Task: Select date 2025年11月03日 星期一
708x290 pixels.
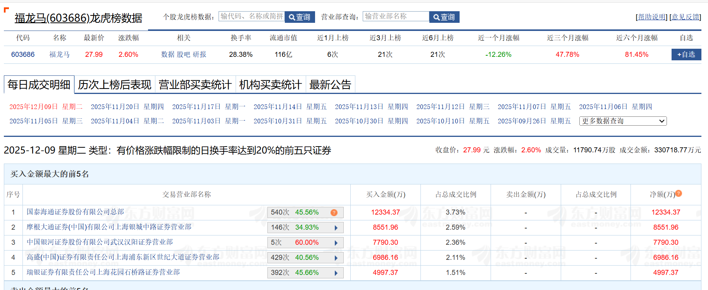Action: coord(209,121)
